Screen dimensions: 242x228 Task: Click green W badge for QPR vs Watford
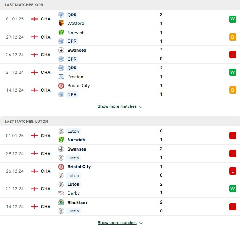click(232, 19)
